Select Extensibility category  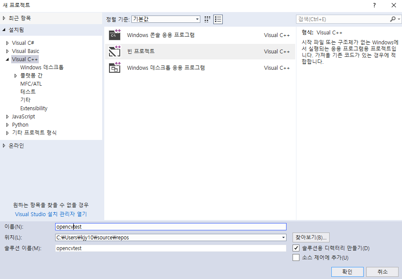34,108
